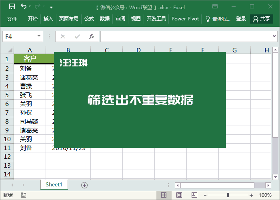Click the vertical scrollbar up arrow
This screenshot has height=200, width=280.
click(x=275, y=50)
